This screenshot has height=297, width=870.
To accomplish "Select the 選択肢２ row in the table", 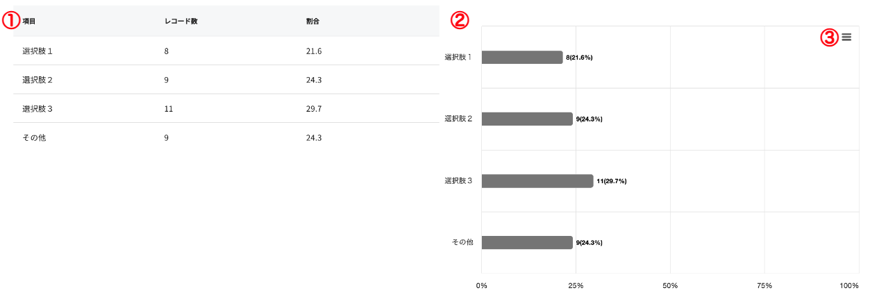I will click(x=37, y=80).
